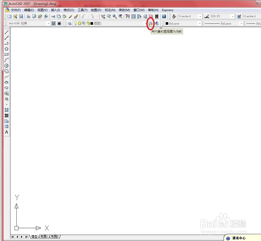
Task: Open the 编辑(E) menu
Action: [29, 10]
